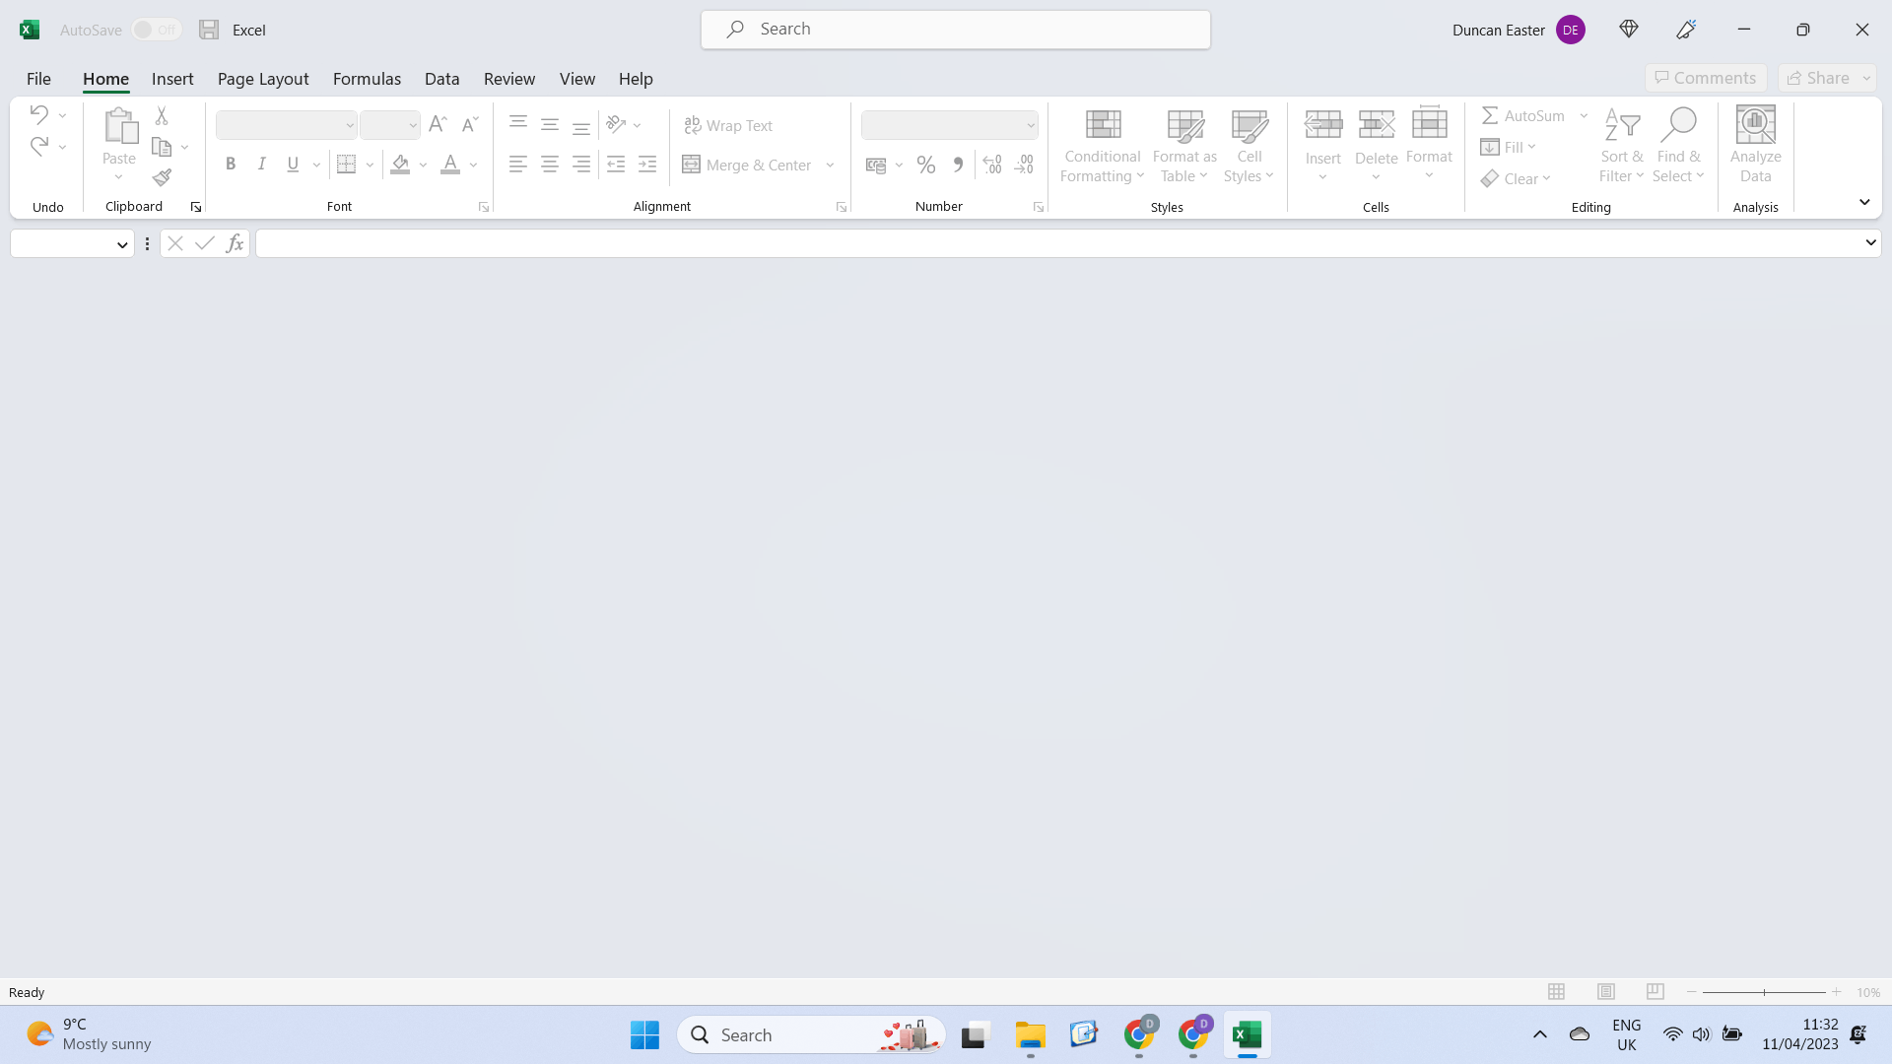1892x1064 pixels.
Task: Open the Page Layout tab
Action: (263, 79)
